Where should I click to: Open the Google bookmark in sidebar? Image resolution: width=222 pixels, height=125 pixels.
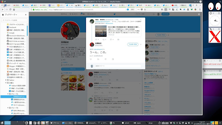[12, 33]
